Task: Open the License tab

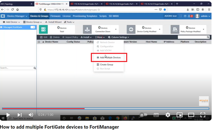Action: click(66, 16)
